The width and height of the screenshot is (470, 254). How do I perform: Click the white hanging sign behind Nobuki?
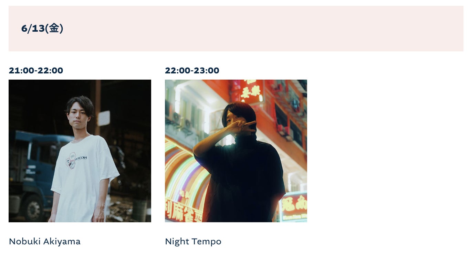(x=103, y=118)
